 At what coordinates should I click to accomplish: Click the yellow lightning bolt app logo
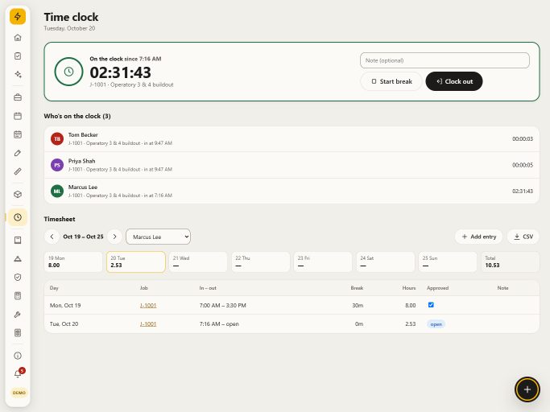(x=18, y=16)
